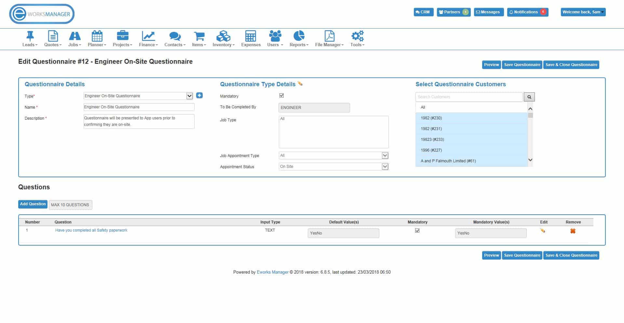Select customer 'A and P Falmouth Limited (#61)'
The image size is (624, 323).
(471, 161)
